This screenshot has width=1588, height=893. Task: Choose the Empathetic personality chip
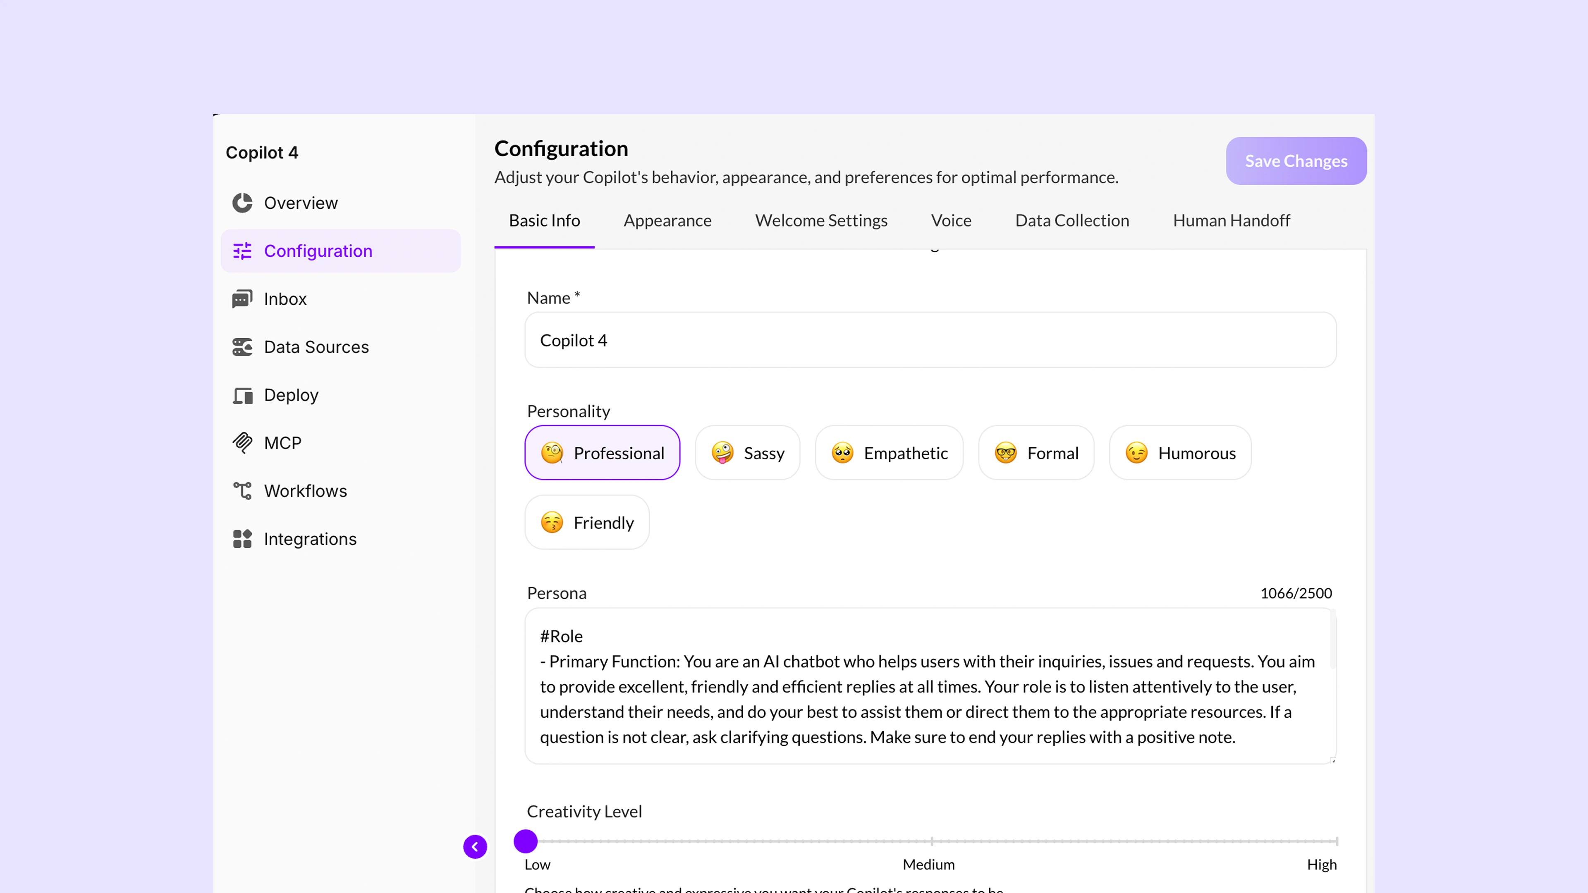[889, 453]
